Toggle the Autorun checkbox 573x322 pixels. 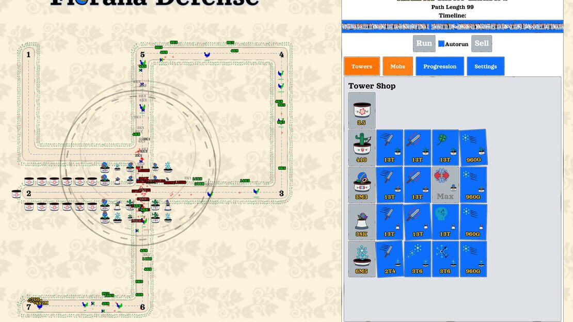[x=441, y=44]
